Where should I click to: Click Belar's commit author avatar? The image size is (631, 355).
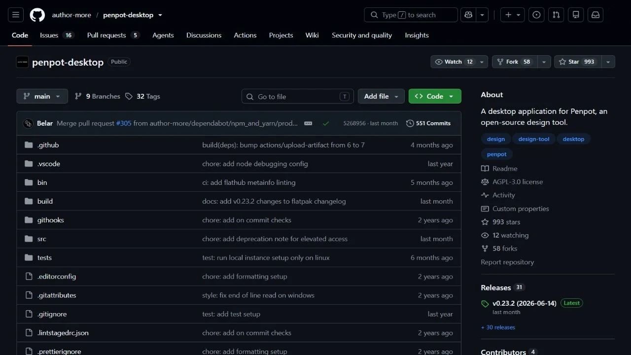point(28,123)
